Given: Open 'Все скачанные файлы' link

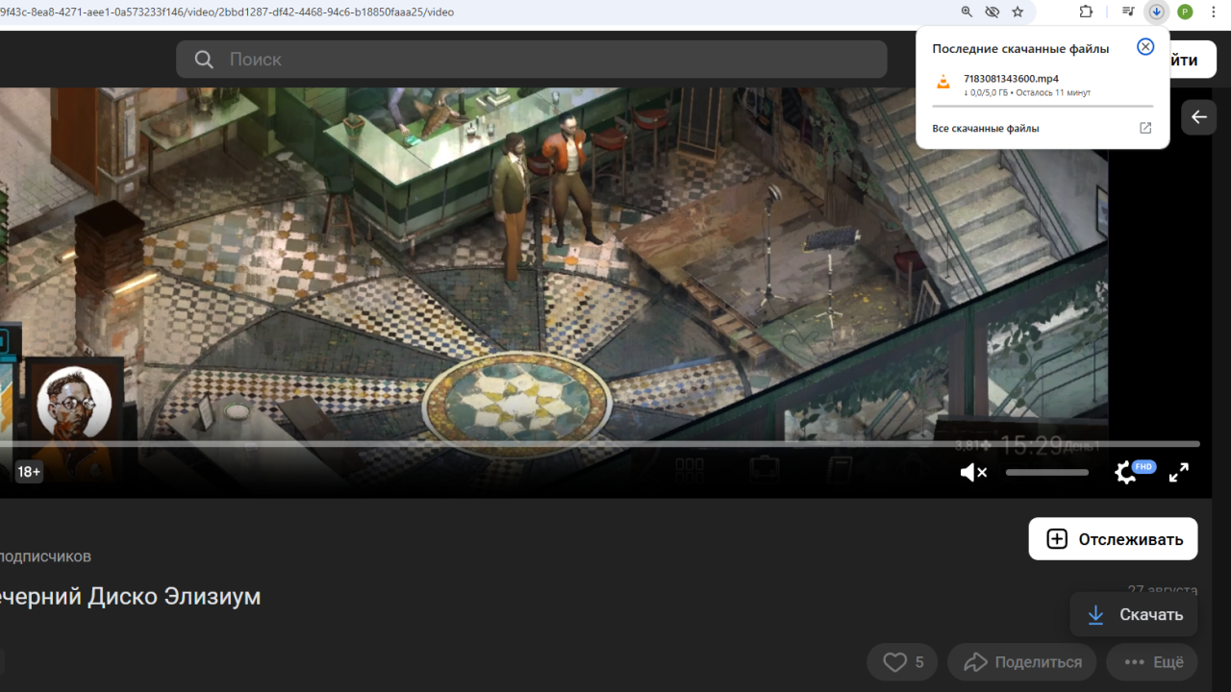Looking at the screenshot, I should (x=986, y=128).
